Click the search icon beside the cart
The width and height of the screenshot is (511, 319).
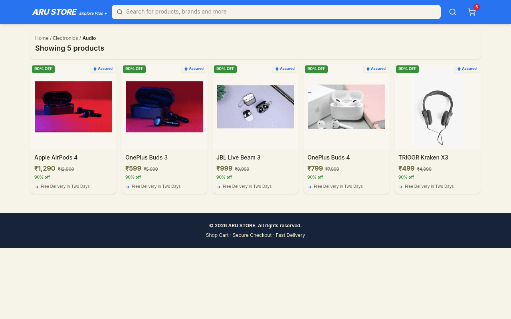click(452, 12)
